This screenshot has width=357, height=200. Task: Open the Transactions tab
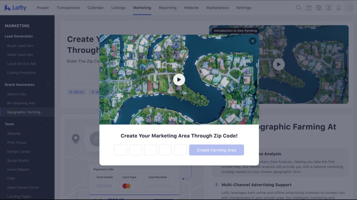[x=68, y=8]
